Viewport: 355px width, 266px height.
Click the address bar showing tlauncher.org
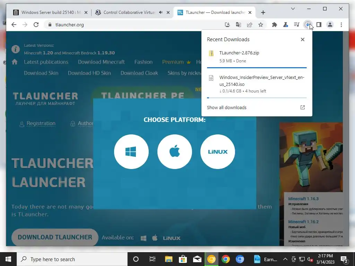[133, 25]
